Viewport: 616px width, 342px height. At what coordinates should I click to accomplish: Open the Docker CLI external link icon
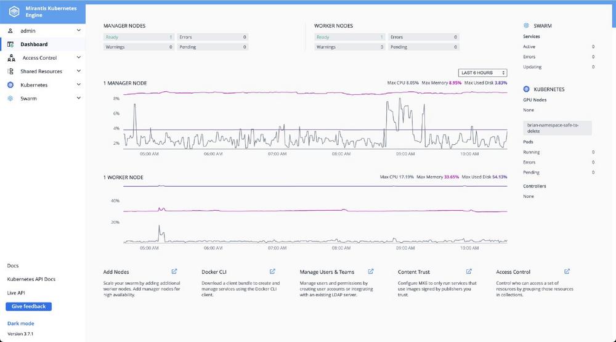(x=272, y=271)
